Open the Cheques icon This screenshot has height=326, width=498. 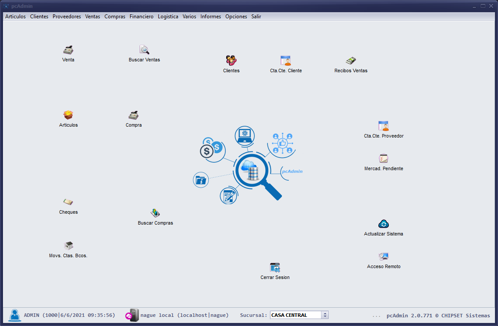(68, 202)
